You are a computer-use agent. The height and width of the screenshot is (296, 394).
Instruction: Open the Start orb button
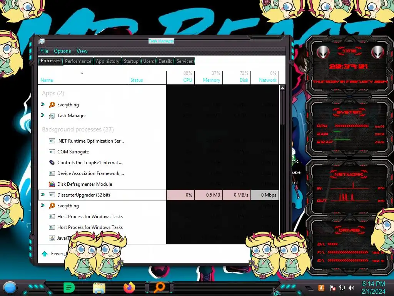[x=10, y=288]
